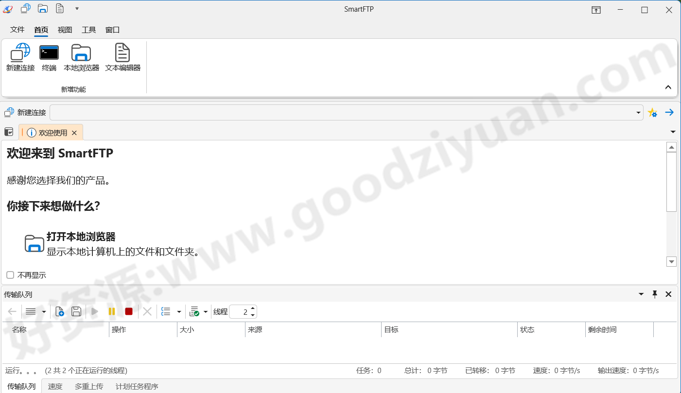Open the 文件 menu
The height and width of the screenshot is (393, 681).
click(x=17, y=30)
